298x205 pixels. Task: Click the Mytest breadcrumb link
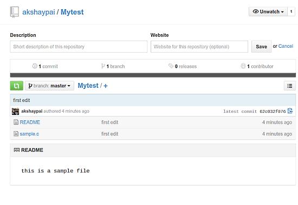(x=88, y=86)
